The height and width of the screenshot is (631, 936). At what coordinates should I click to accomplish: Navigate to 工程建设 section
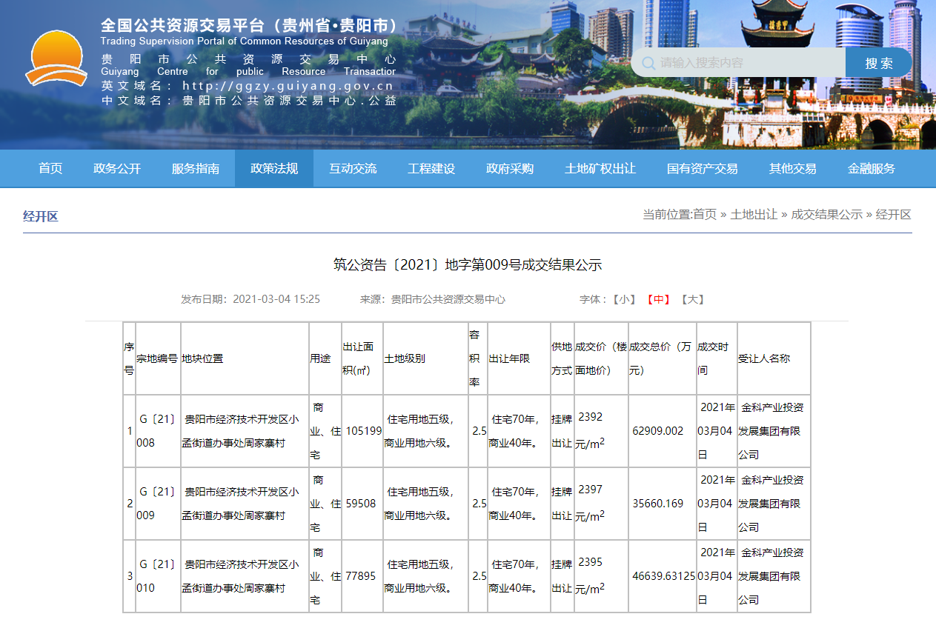point(431,169)
